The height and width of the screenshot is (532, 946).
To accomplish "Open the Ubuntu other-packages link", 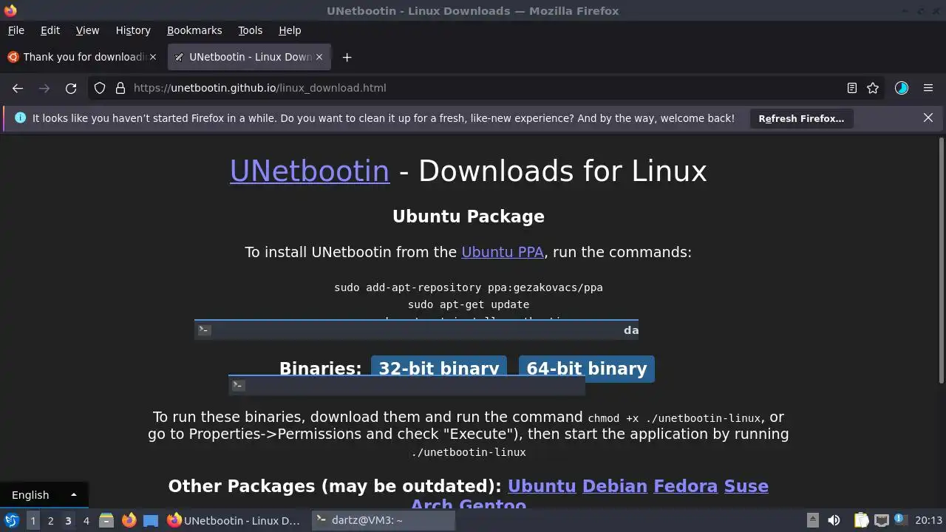I will coord(542,486).
